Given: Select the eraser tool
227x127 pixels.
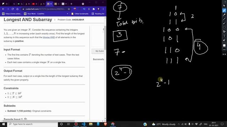Looking at the screenshot, I should [224, 40].
